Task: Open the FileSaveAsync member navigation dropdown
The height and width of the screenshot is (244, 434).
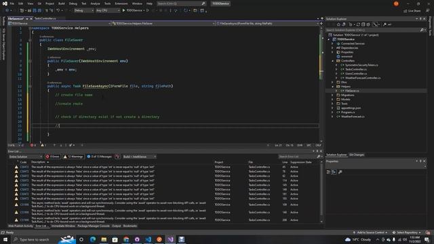Action: (267, 24)
